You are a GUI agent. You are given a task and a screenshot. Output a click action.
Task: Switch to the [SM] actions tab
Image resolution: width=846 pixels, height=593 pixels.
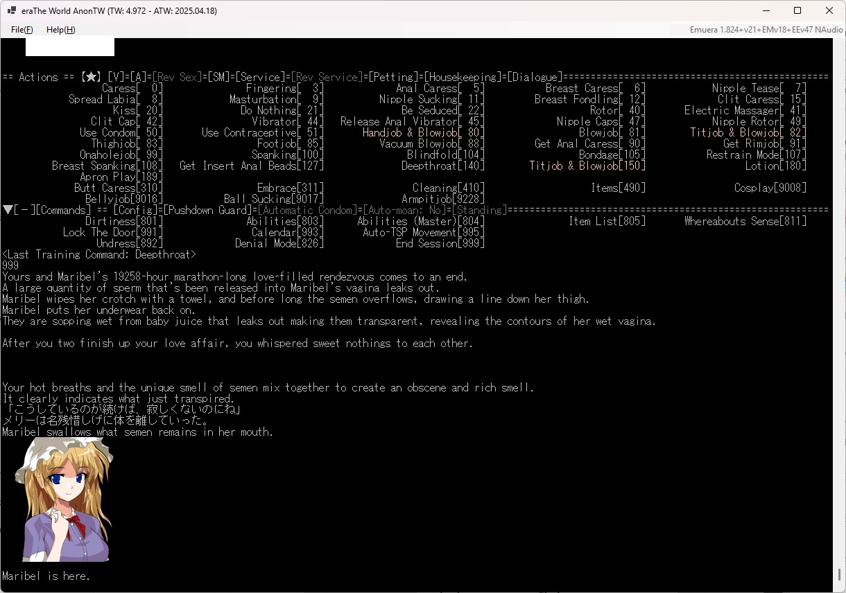218,77
